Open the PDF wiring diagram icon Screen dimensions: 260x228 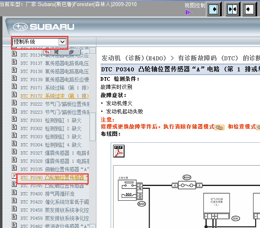119,151
